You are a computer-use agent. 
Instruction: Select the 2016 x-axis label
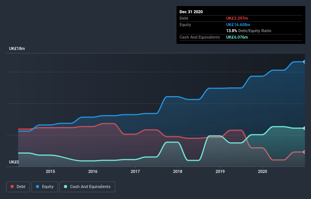93,171
